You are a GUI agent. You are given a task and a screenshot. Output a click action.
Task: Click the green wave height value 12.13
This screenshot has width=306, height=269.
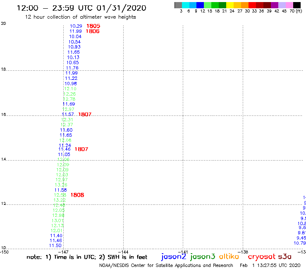(x=57, y=226)
